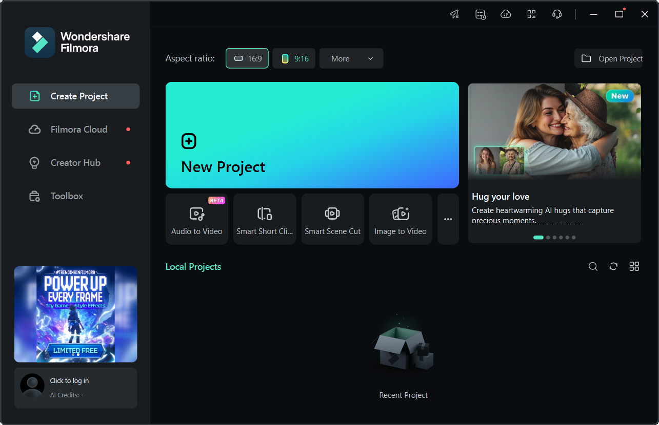Open the Audio to Video tool
The width and height of the screenshot is (659, 425).
click(x=196, y=219)
